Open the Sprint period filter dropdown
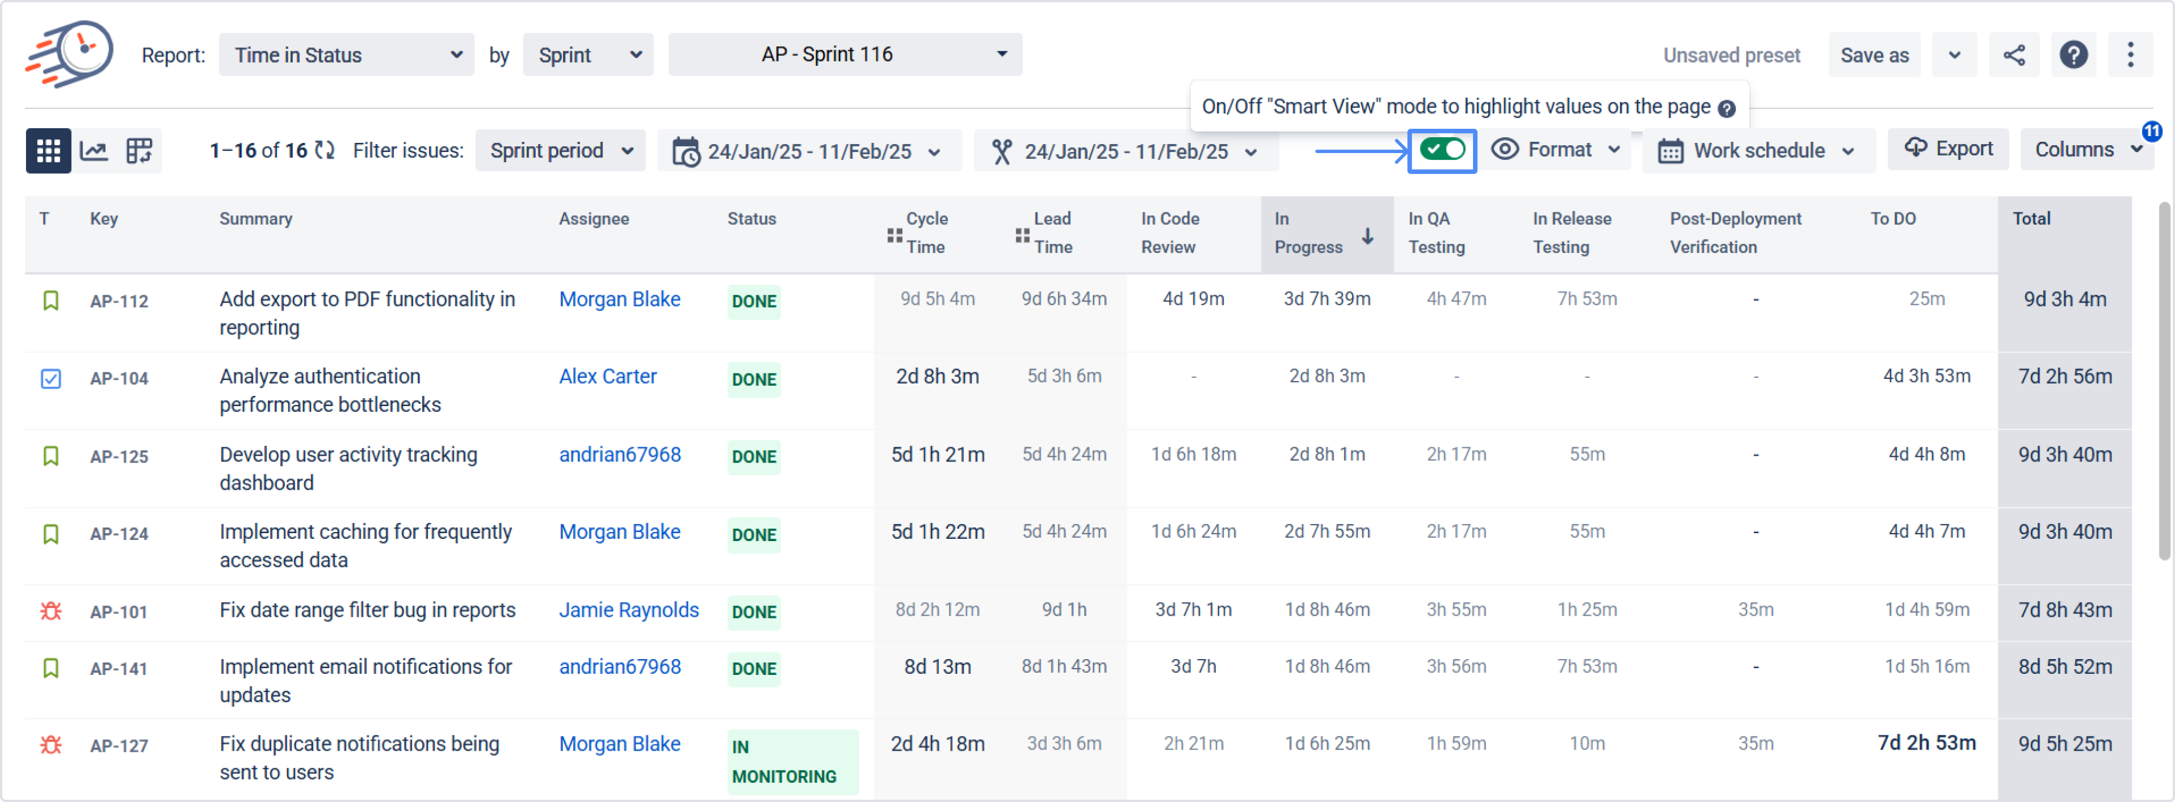Screen dimensions: 2175x802 point(561,151)
